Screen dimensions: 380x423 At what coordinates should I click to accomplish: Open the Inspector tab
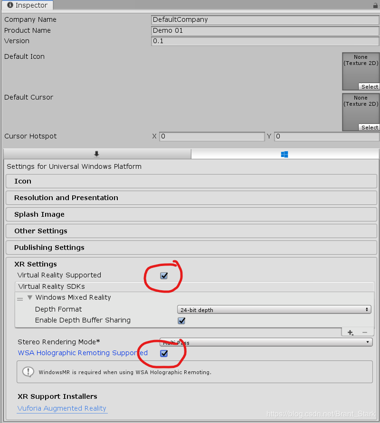pos(27,5)
